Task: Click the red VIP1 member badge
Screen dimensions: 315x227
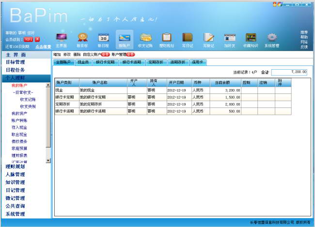Action: [x=28, y=39]
